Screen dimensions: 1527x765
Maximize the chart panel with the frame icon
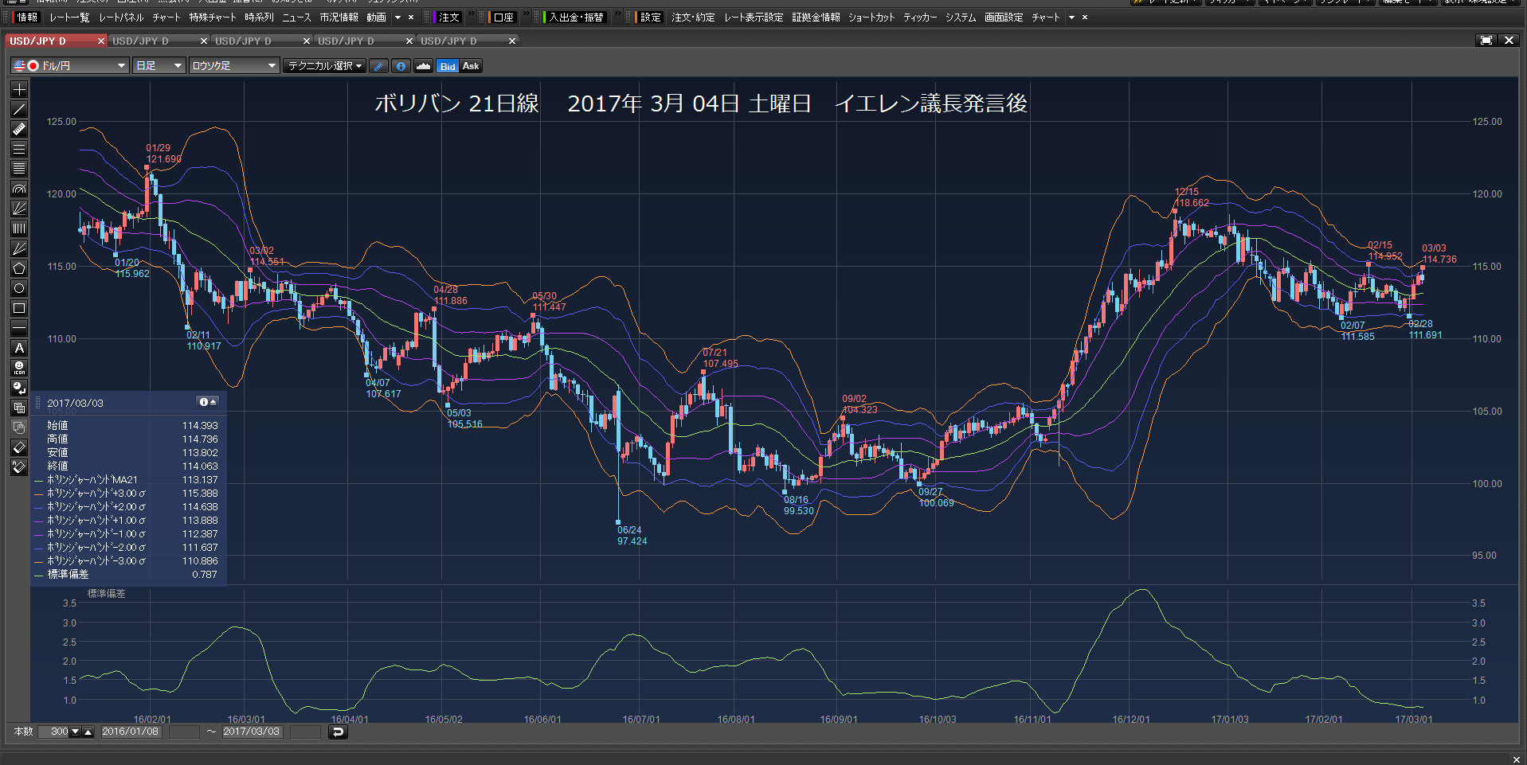click(x=1486, y=41)
